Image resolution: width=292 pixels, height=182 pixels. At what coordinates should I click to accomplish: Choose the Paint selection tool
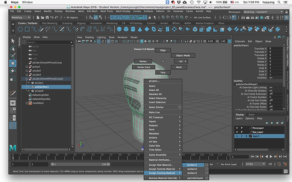(13, 56)
